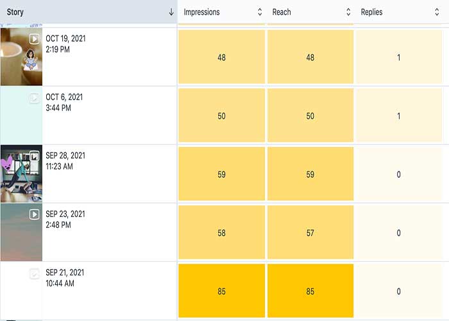The height and width of the screenshot is (321, 449).
Task: Click the Story column header
Action: 15,12
